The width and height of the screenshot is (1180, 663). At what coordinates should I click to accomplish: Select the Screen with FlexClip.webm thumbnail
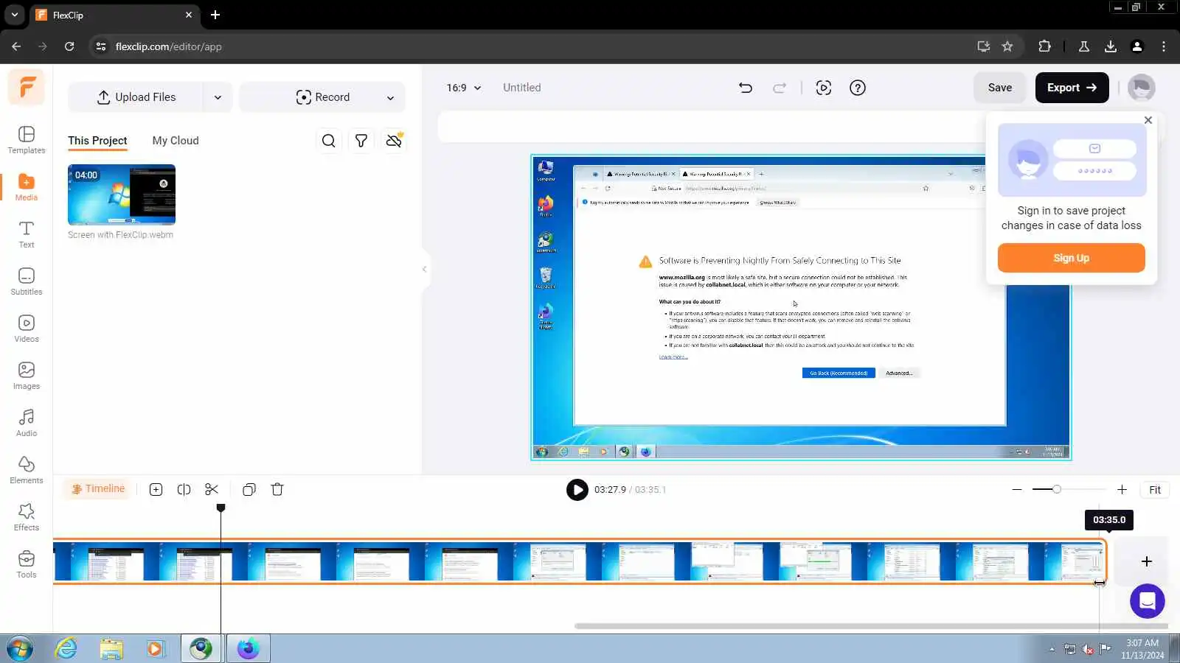122,194
